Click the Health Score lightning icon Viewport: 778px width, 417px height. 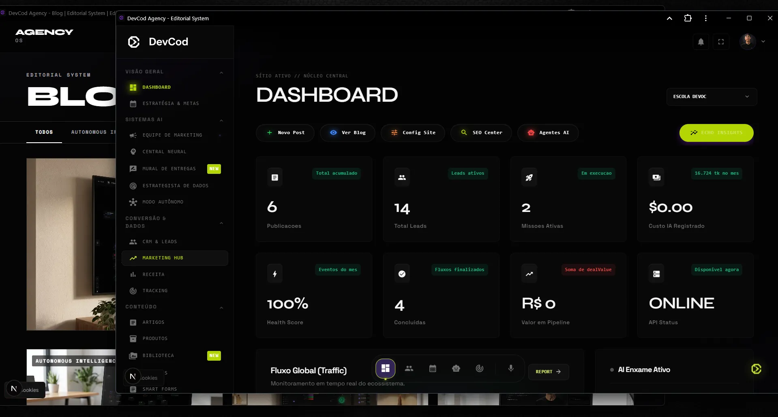point(275,274)
